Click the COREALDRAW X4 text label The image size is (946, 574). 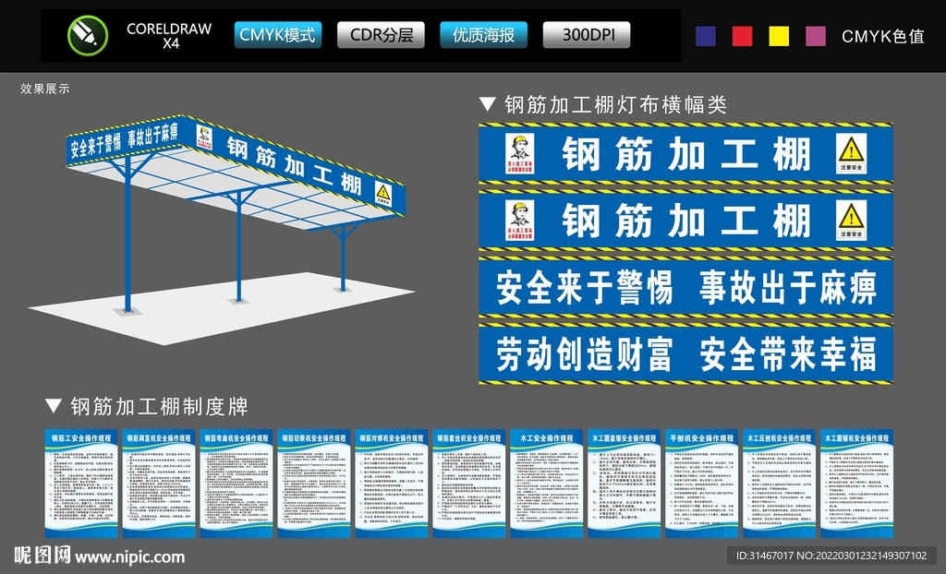point(169,36)
